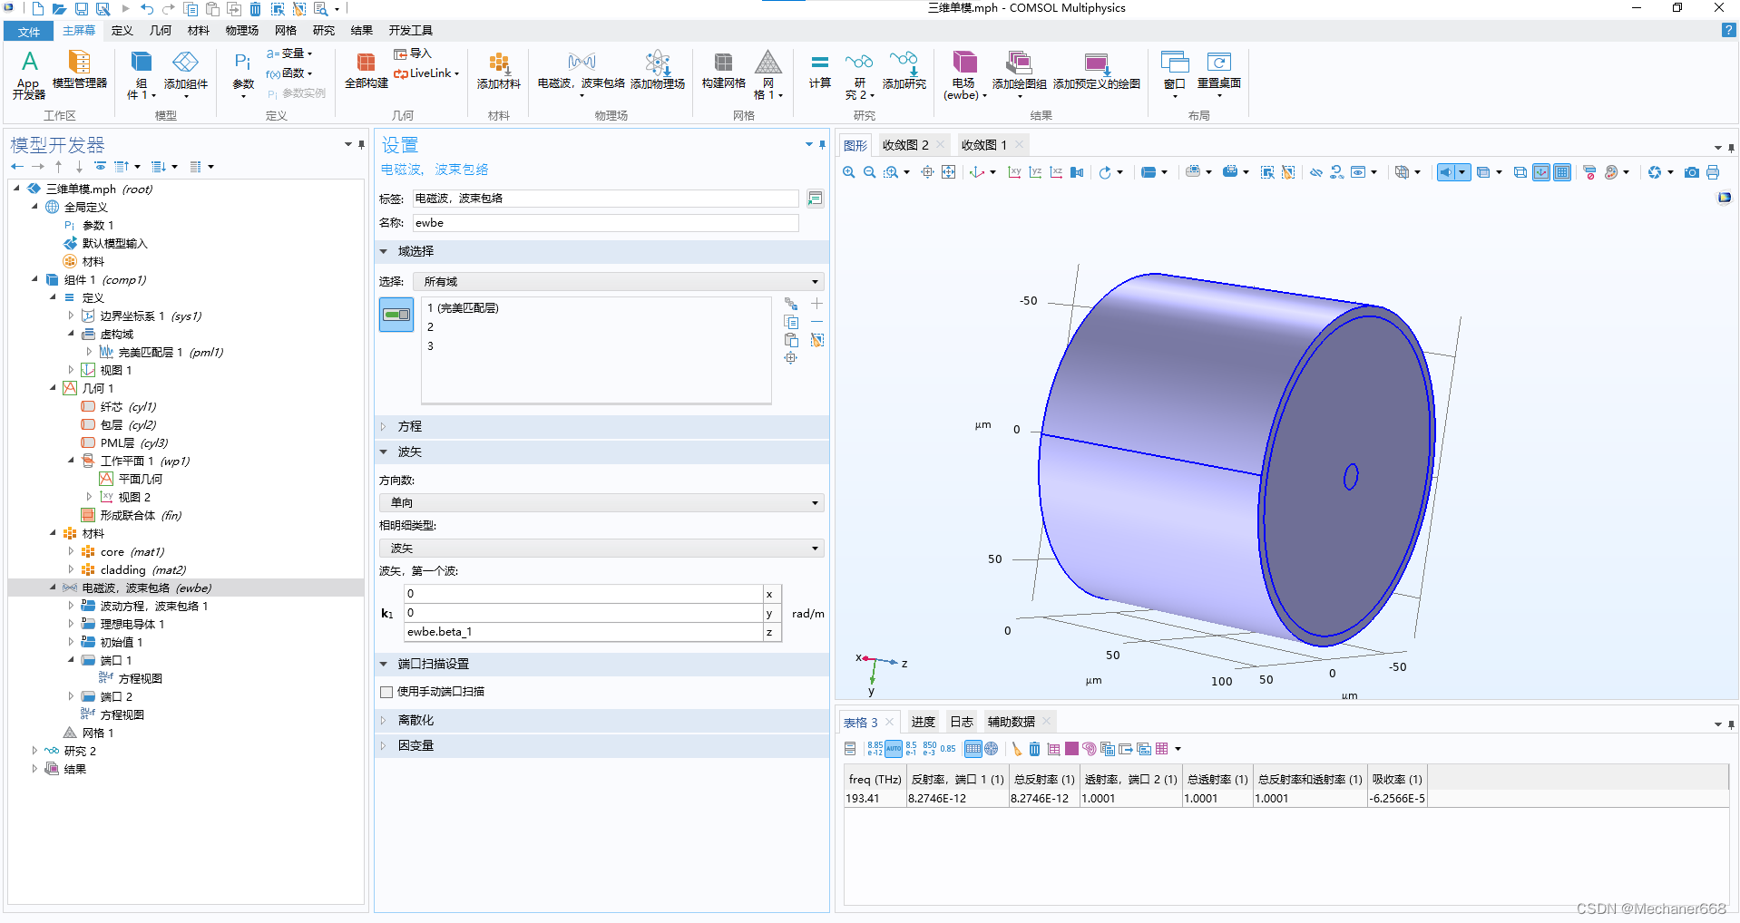Open the domain selection (所有域) dropdown
Image resolution: width=1740 pixels, height=923 pixels.
click(619, 282)
